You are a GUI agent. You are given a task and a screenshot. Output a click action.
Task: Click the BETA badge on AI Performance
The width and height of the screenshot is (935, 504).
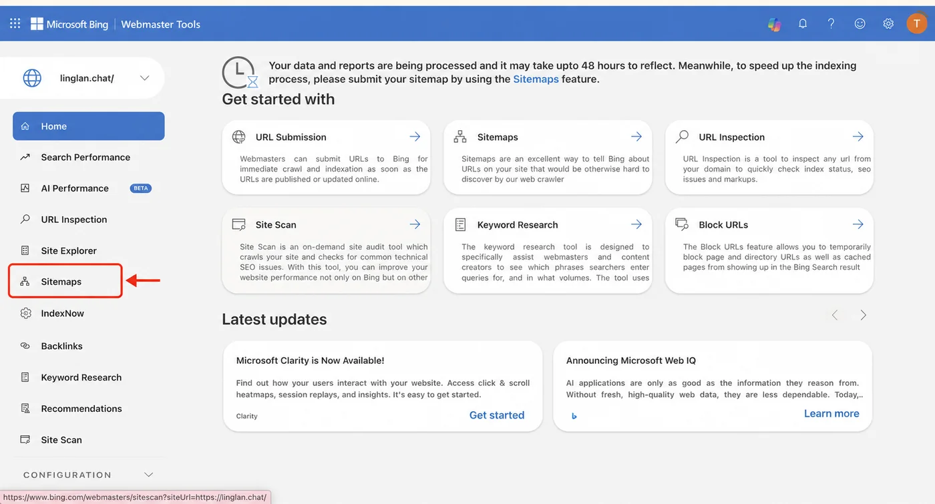click(140, 188)
